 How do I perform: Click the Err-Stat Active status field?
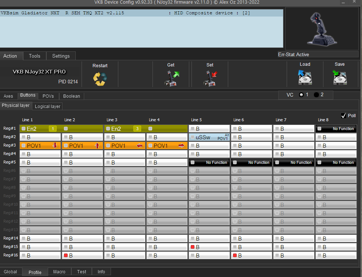(x=318, y=54)
